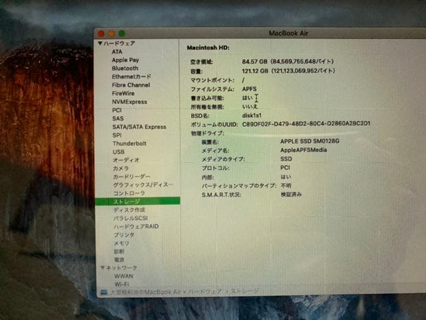
Task: Collapse the ハードウェア section triangle
Action: point(100,43)
